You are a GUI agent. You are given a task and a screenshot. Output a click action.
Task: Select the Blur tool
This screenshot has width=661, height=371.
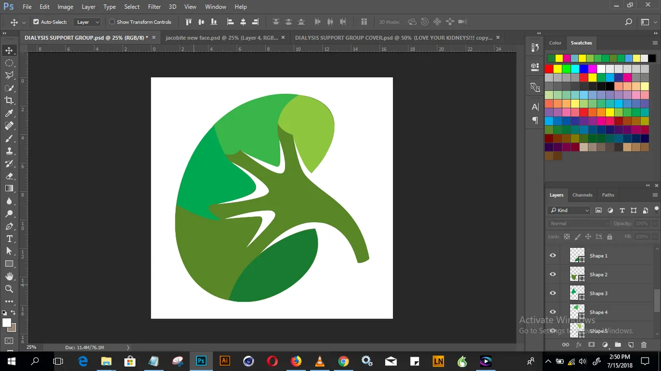pyautogui.click(x=9, y=201)
